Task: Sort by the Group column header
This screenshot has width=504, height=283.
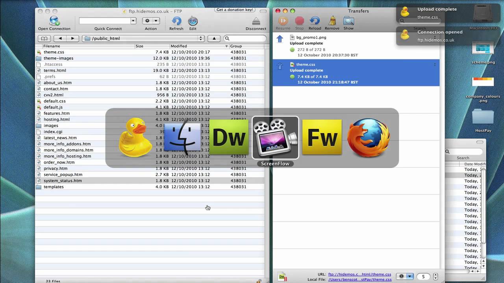Action: coord(246,46)
